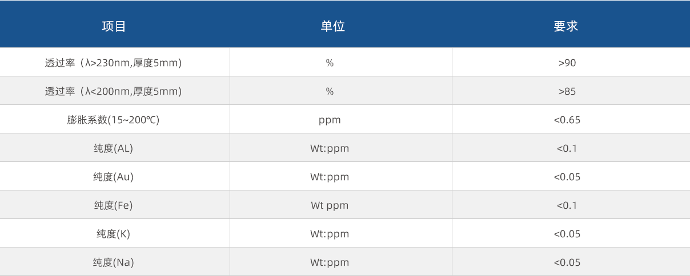Screen dimensions: 690x276
Task: Click the 纯度(AL) cell
Action: (x=113, y=148)
